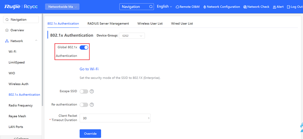Select 802.1x Authentication in the sidebar
Screen dimensions: 303x139
pos(24,95)
